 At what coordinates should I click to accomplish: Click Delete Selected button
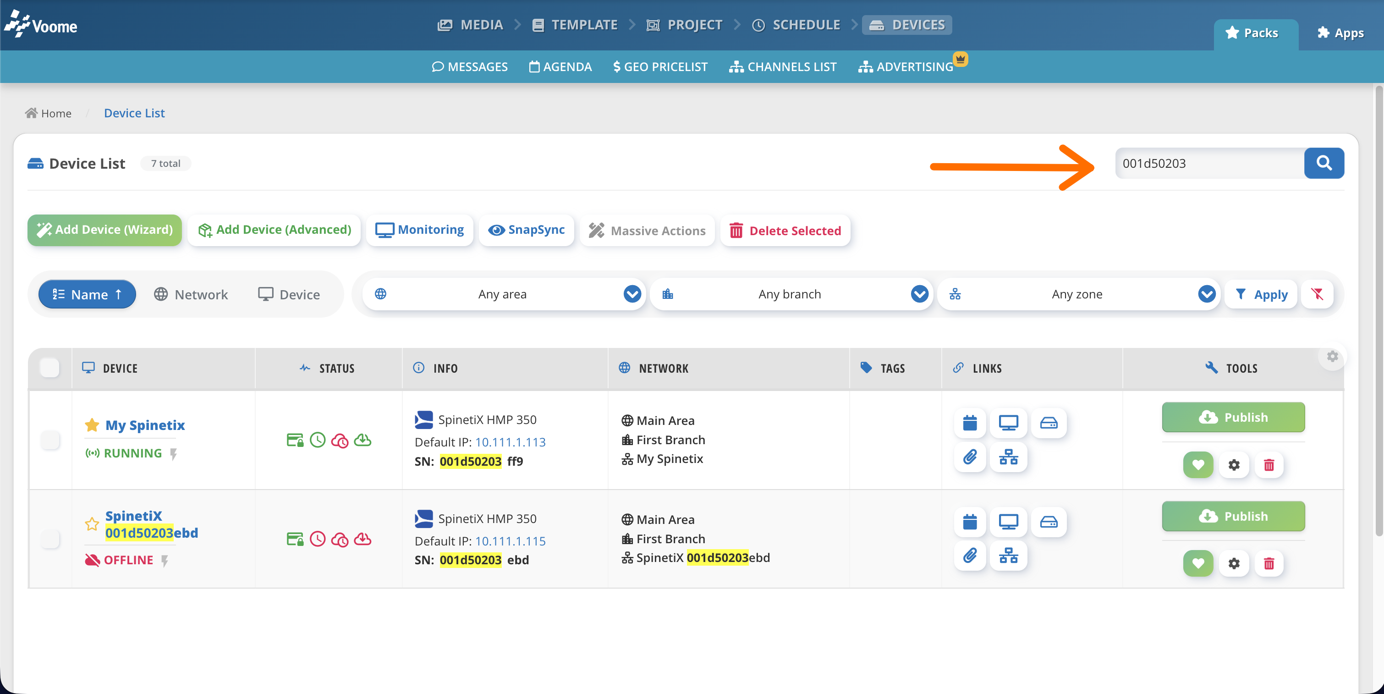(785, 231)
